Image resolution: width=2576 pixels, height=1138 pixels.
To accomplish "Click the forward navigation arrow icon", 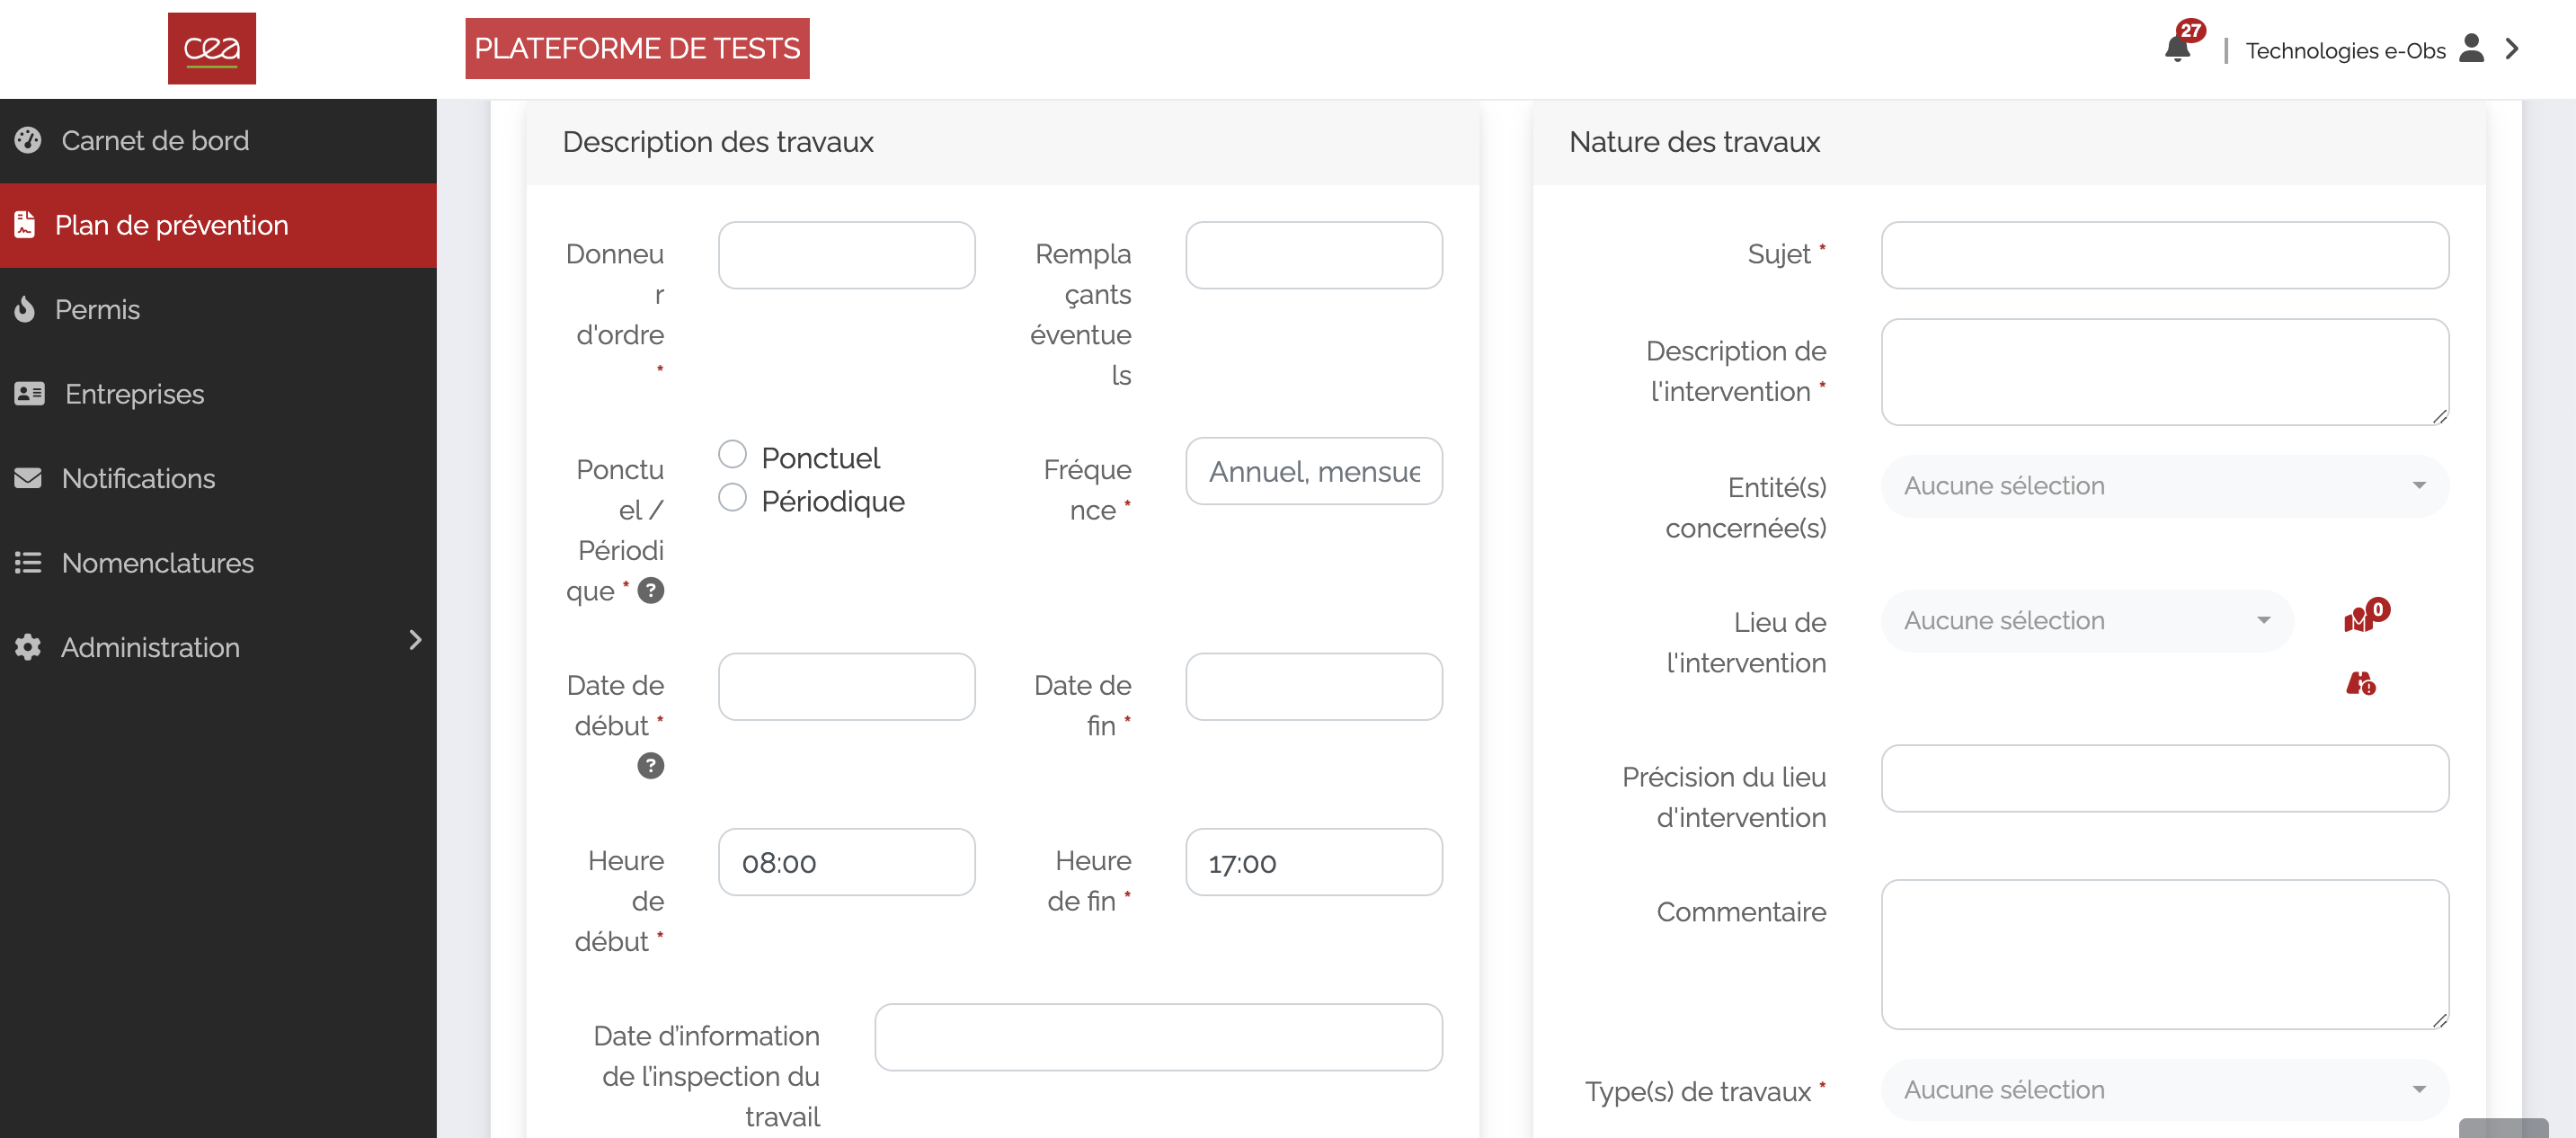I will (2510, 48).
